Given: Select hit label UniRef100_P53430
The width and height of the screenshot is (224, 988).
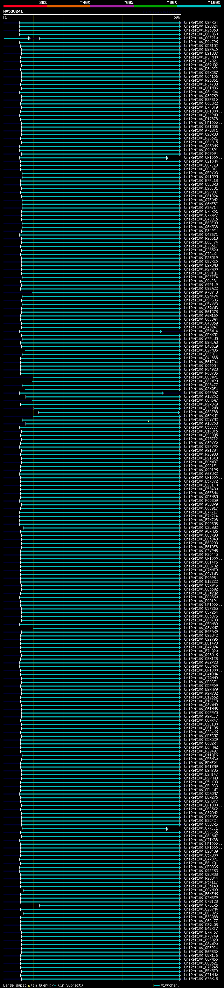Looking at the screenshot, I should pyautogui.click(x=201, y=489).
